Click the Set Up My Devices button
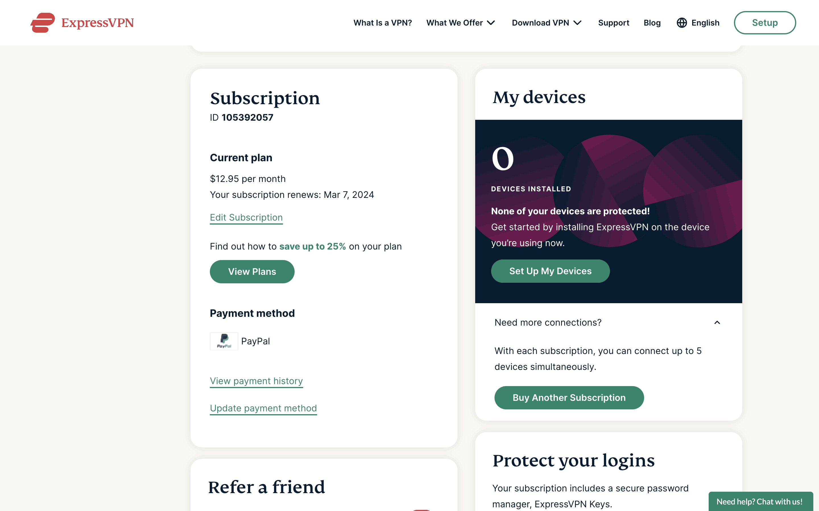This screenshot has width=819, height=511. point(550,271)
